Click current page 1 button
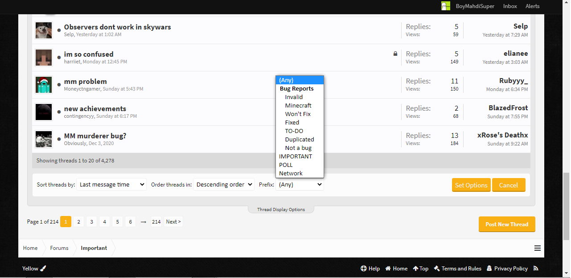The width and height of the screenshot is (571, 278). pyautogui.click(x=66, y=222)
